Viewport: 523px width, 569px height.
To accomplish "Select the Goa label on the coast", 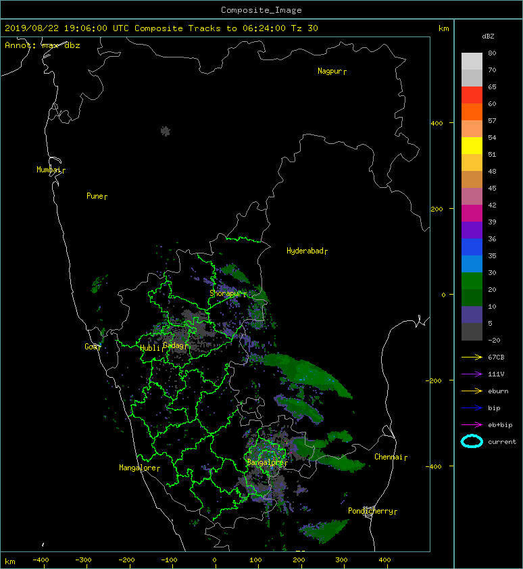I will click(x=92, y=347).
